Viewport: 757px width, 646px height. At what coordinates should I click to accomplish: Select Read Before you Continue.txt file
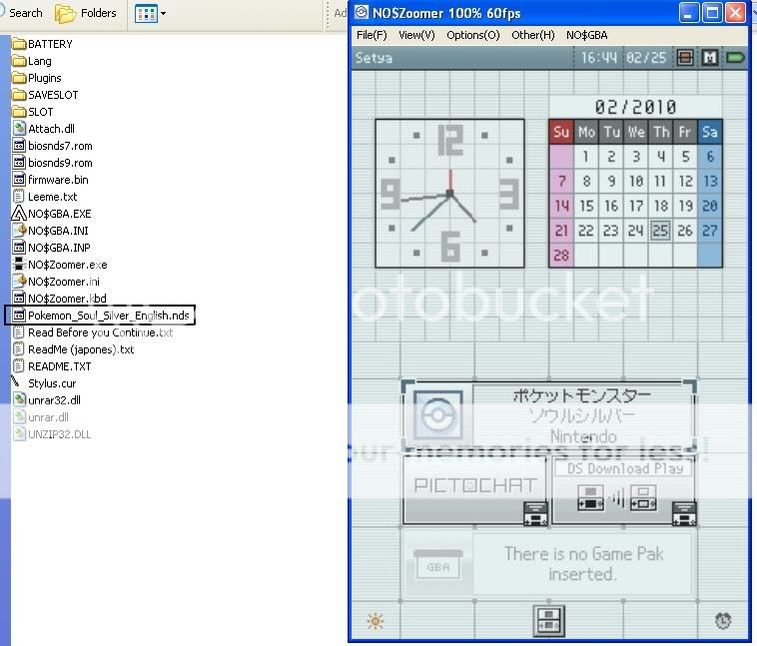tap(93, 332)
